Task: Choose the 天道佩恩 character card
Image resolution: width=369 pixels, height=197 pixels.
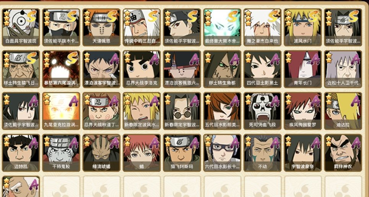Action: pyautogui.click(x=101, y=27)
